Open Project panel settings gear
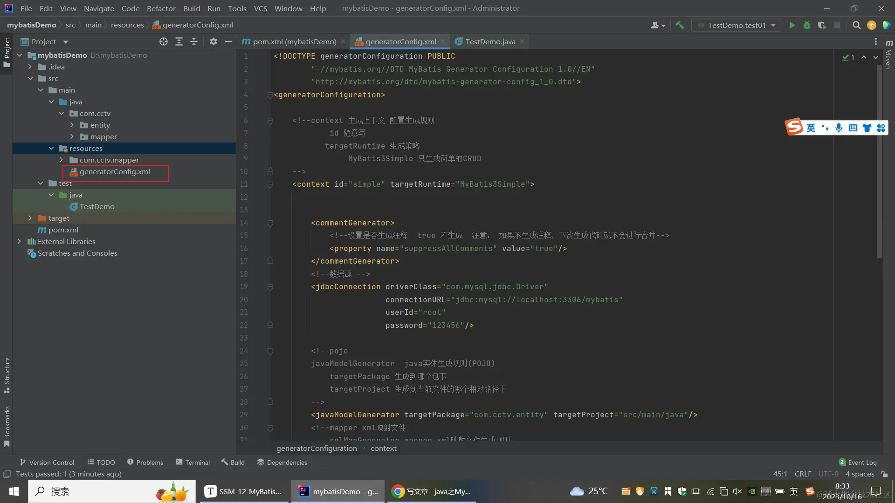The height and width of the screenshot is (503, 895). coord(213,42)
